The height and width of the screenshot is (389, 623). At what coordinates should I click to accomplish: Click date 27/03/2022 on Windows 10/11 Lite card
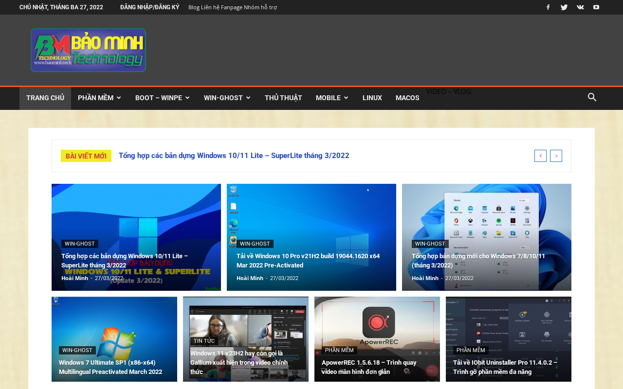pos(109,278)
